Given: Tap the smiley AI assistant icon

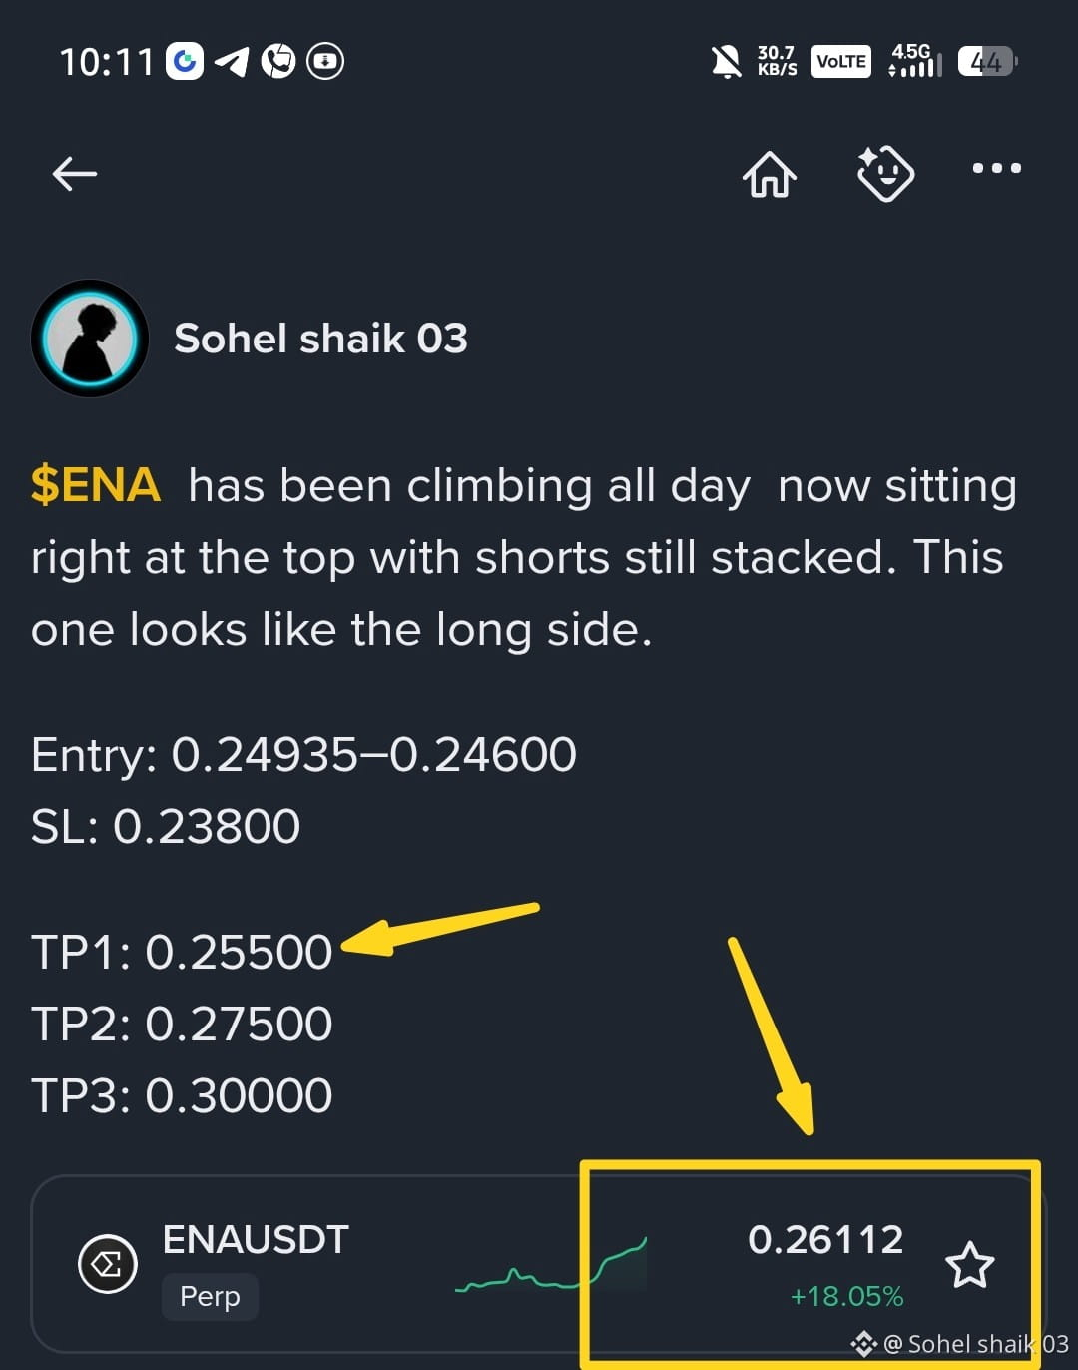Looking at the screenshot, I should point(885,174).
